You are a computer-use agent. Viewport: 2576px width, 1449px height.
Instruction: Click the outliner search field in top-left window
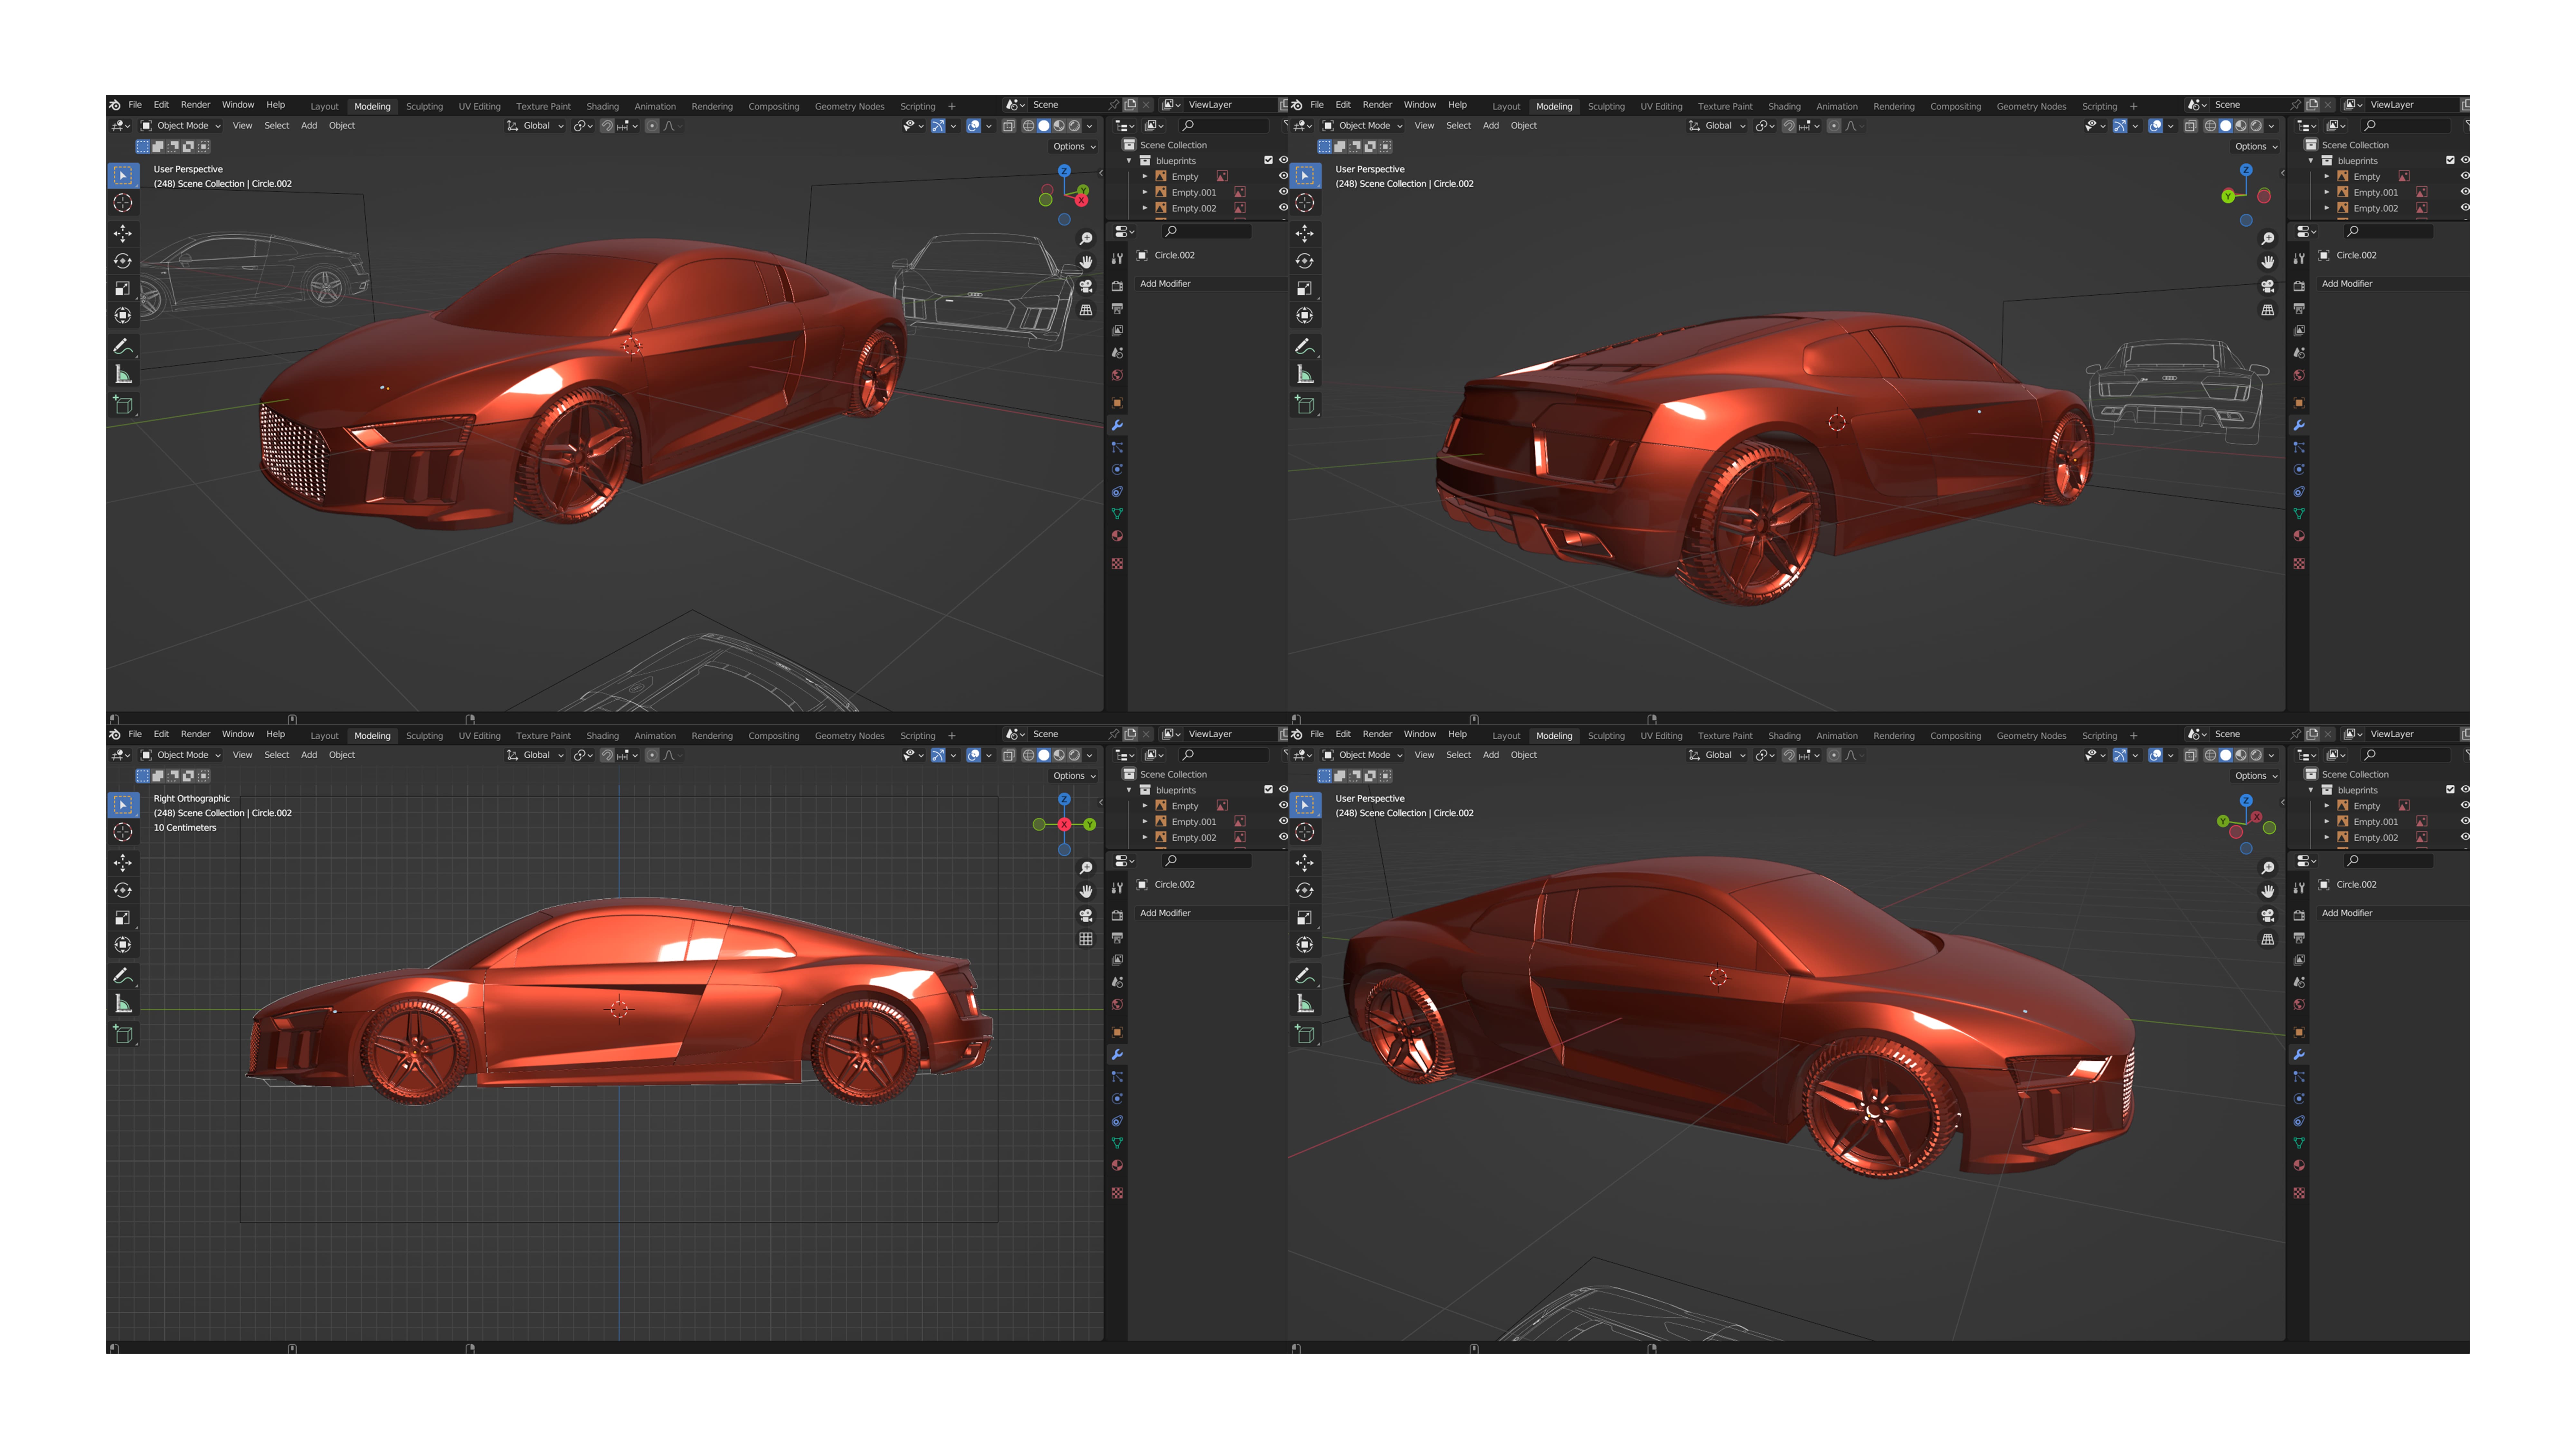(1224, 126)
